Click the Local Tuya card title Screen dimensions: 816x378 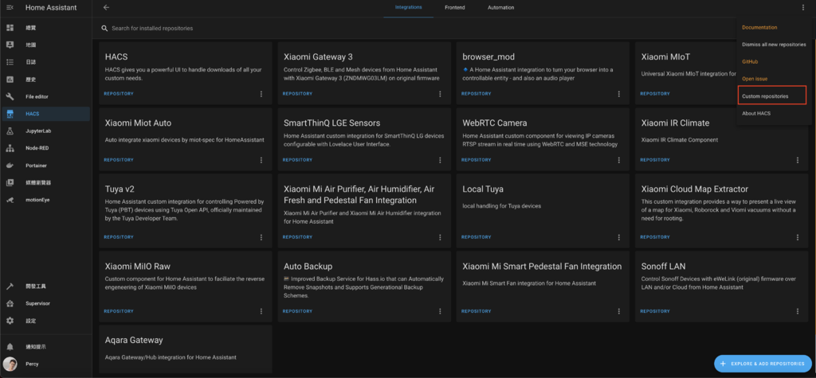483,189
